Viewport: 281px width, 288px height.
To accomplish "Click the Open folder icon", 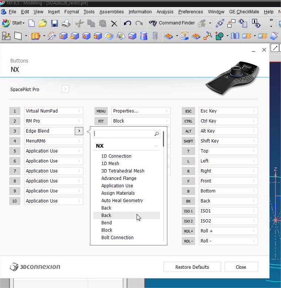I will coord(43,23).
